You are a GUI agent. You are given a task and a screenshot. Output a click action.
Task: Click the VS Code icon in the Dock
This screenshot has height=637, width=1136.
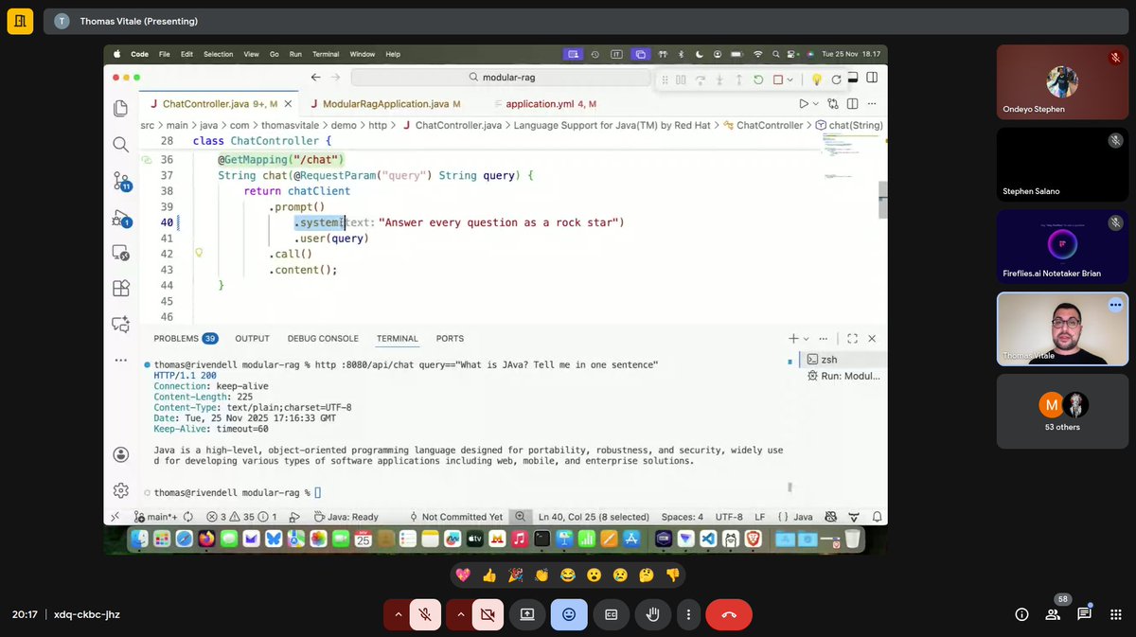tap(708, 539)
